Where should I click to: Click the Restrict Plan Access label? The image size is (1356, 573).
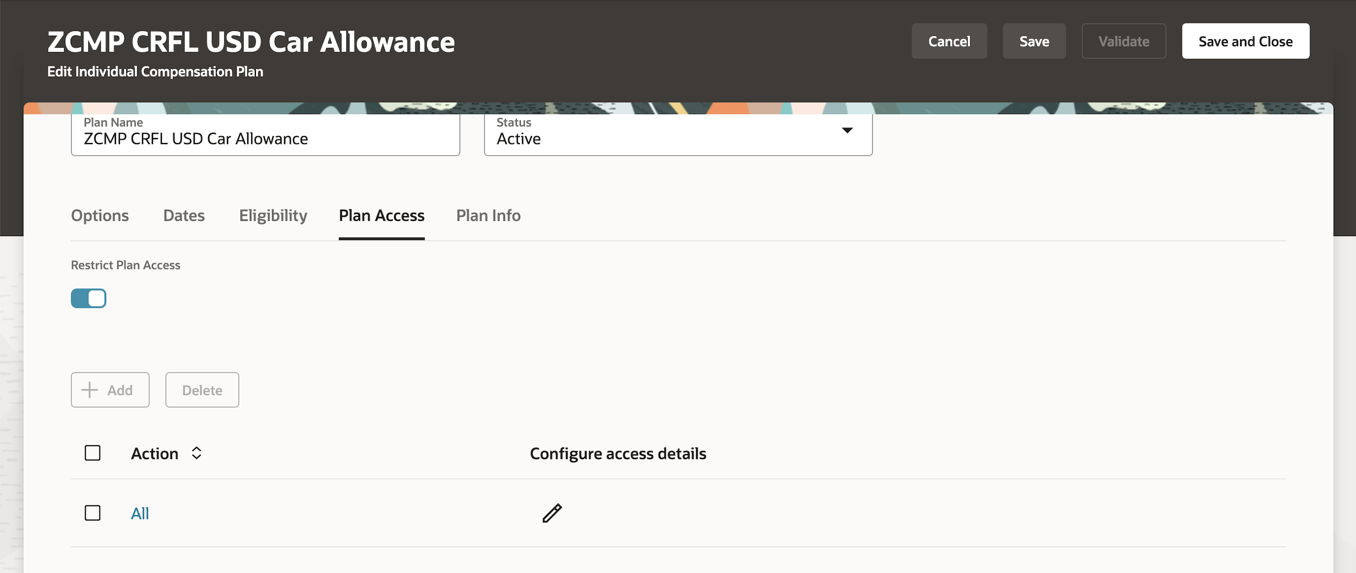pos(126,265)
